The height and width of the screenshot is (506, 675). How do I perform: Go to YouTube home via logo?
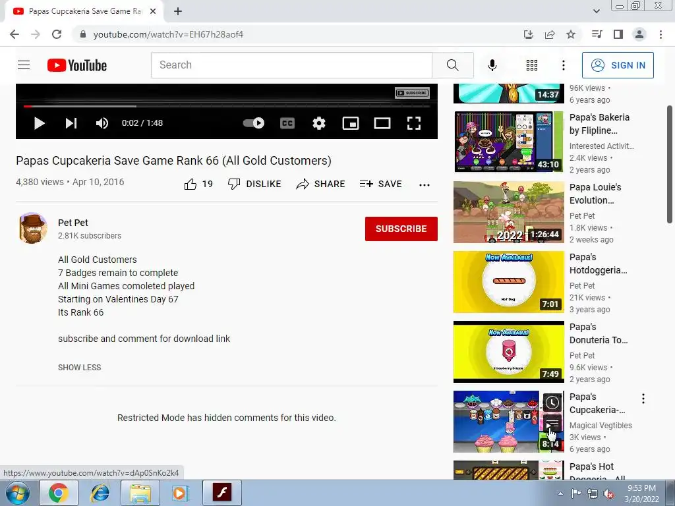(77, 65)
